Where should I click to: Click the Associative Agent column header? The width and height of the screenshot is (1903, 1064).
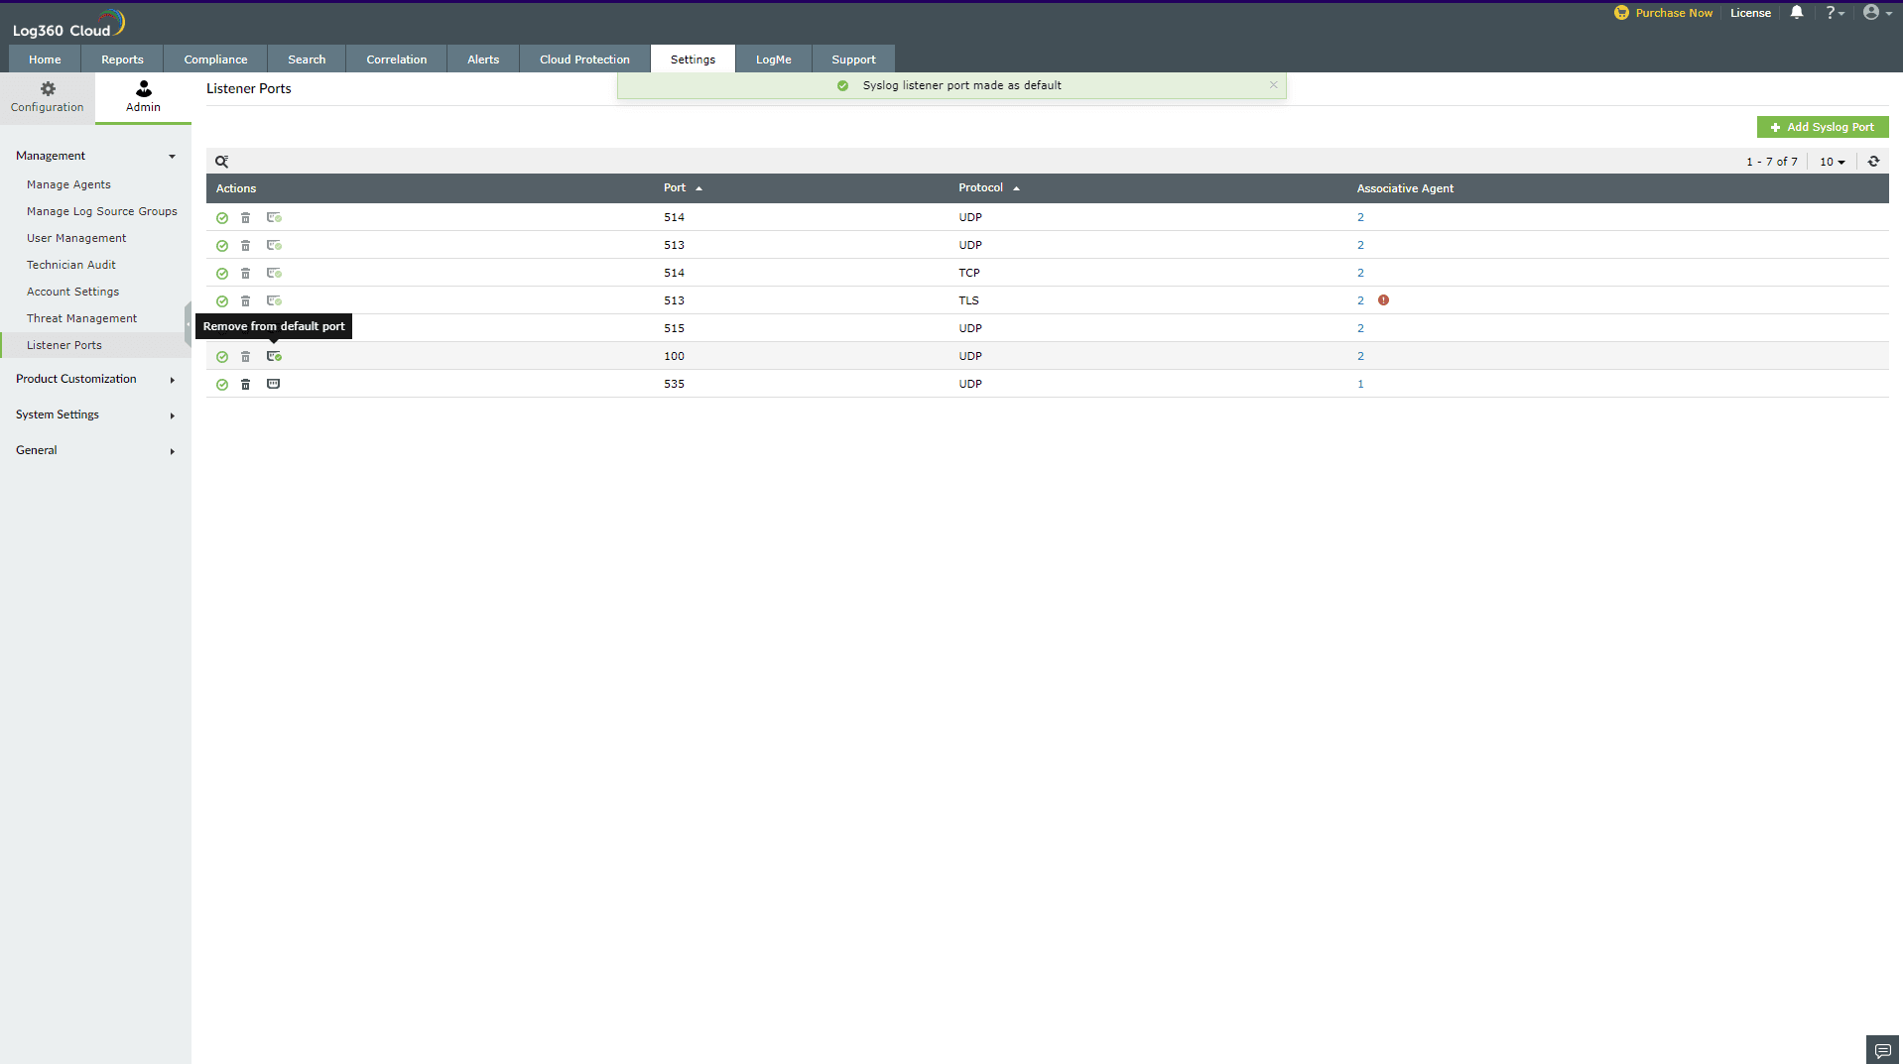[x=1405, y=188]
